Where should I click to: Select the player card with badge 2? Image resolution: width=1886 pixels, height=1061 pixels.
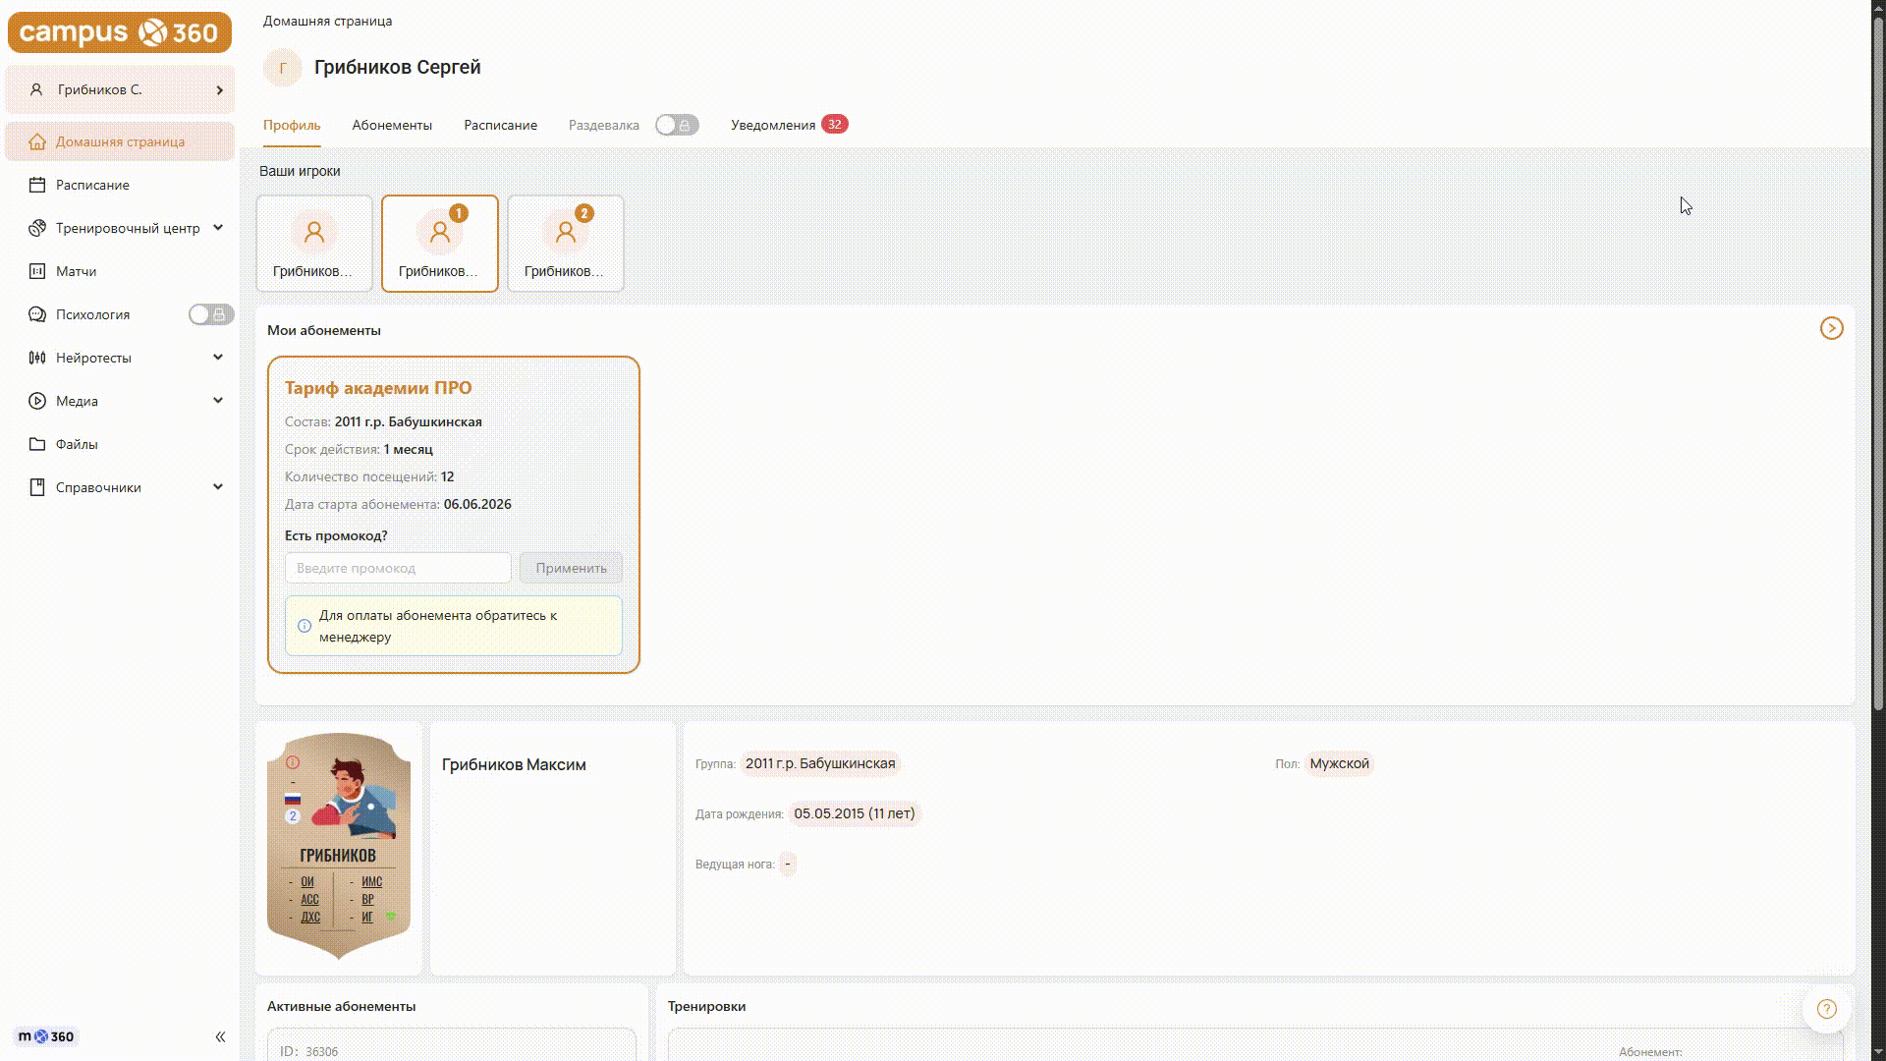(566, 244)
